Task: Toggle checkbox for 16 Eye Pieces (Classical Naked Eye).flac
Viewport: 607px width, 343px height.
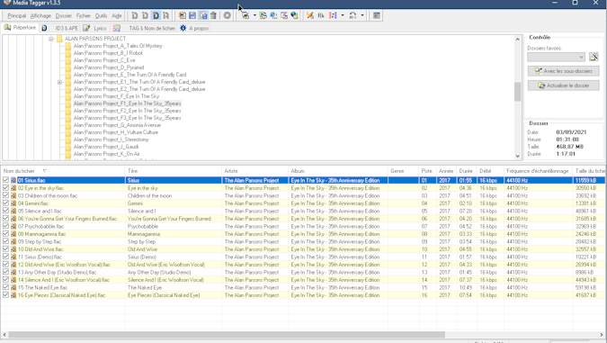Action: pyautogui.click(x=5, y=295)
